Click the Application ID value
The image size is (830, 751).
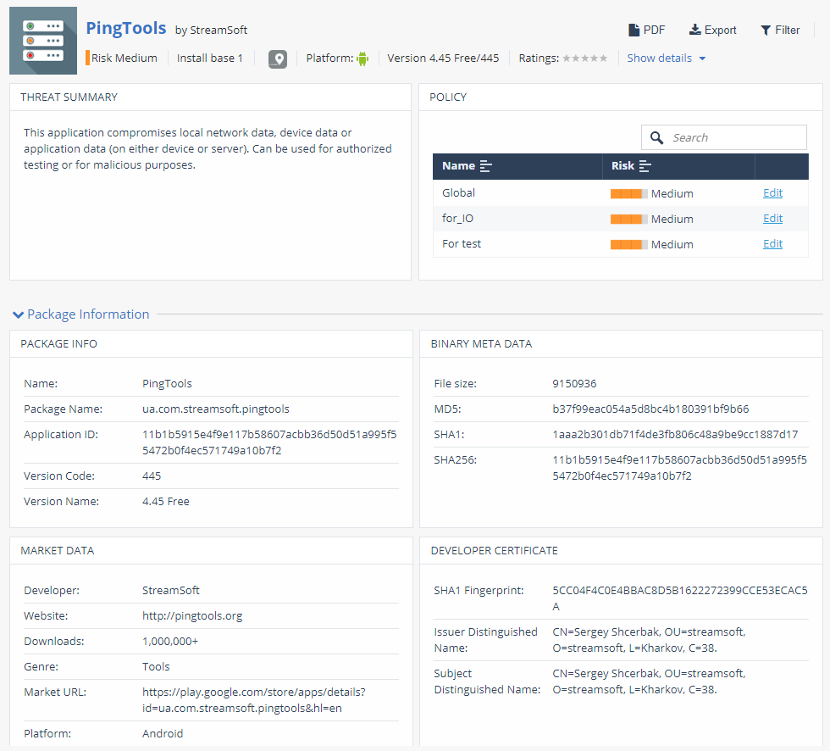pyautogui.click(x=269, y=442)
